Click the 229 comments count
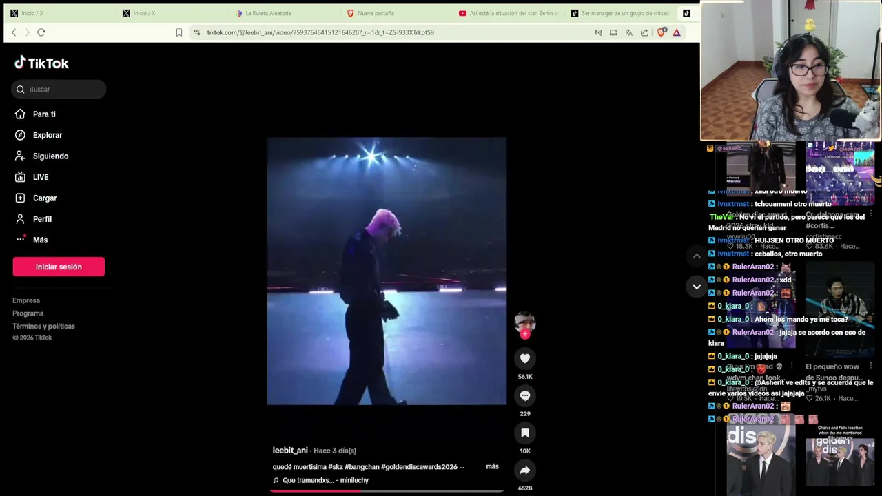882x496 pixels. coord(525,414)
